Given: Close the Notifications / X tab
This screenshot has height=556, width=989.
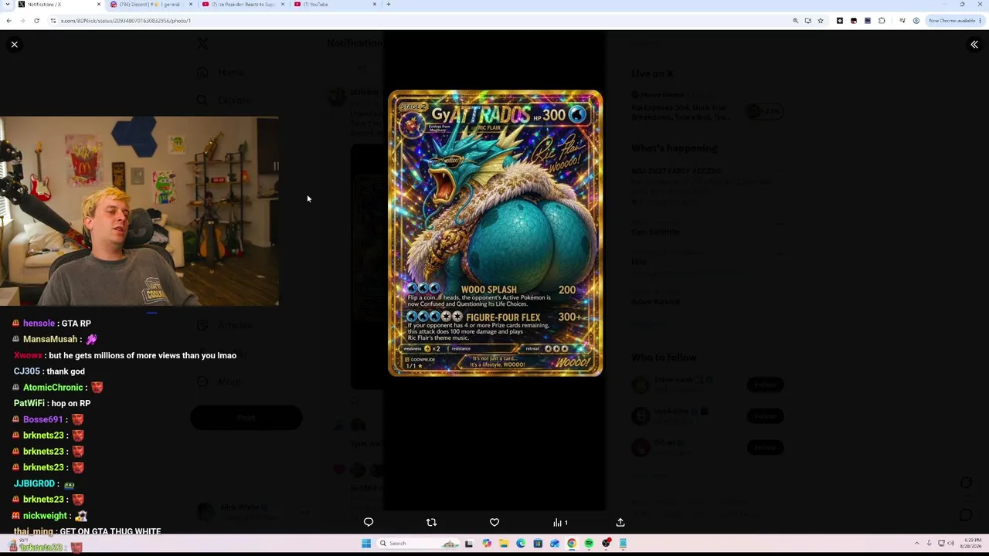Looking at the screenshot, I should click(98, 5).
